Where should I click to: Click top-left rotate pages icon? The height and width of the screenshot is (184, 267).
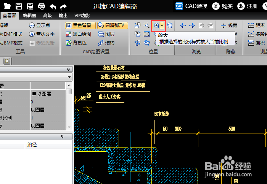[x=137, y=25]
